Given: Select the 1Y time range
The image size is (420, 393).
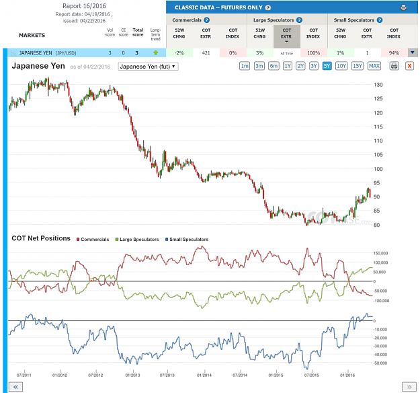Looking at the screenshot, I should [288, 66].
